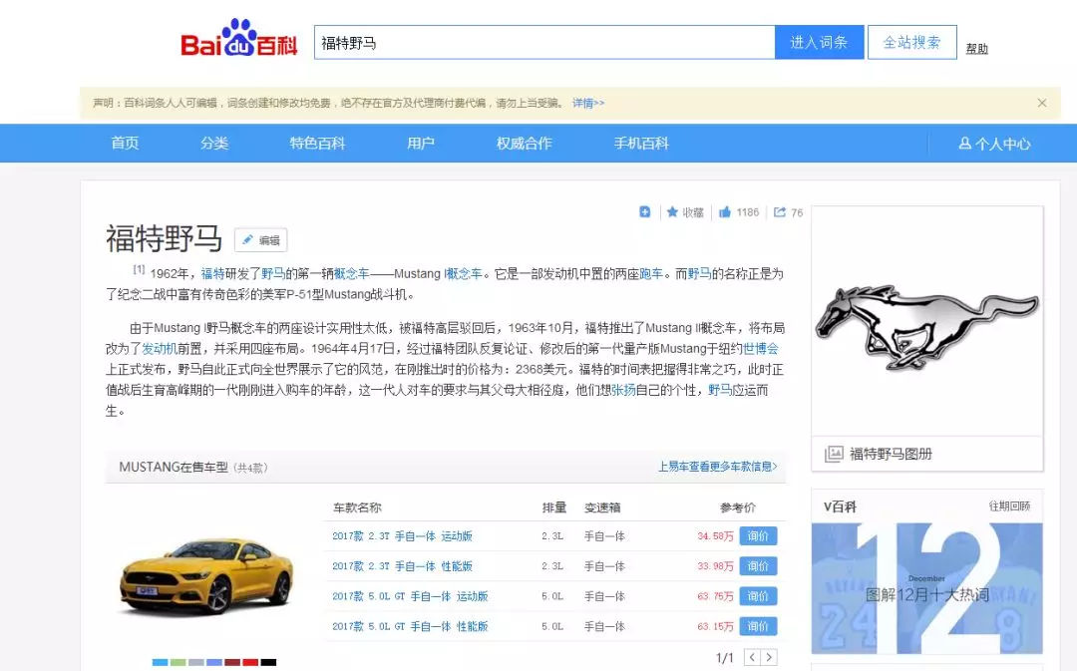
Task: Click the yellow Mustang car photo
Action: [x=207, y=575]
